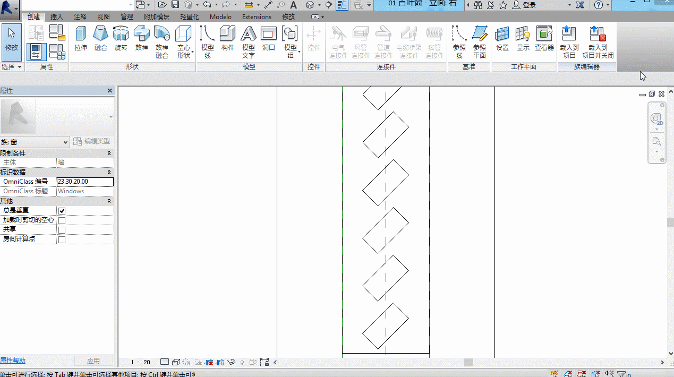Click the 洞口 opening tool
The height and width of the screenshot is (377, 674).
pos(269,39)
